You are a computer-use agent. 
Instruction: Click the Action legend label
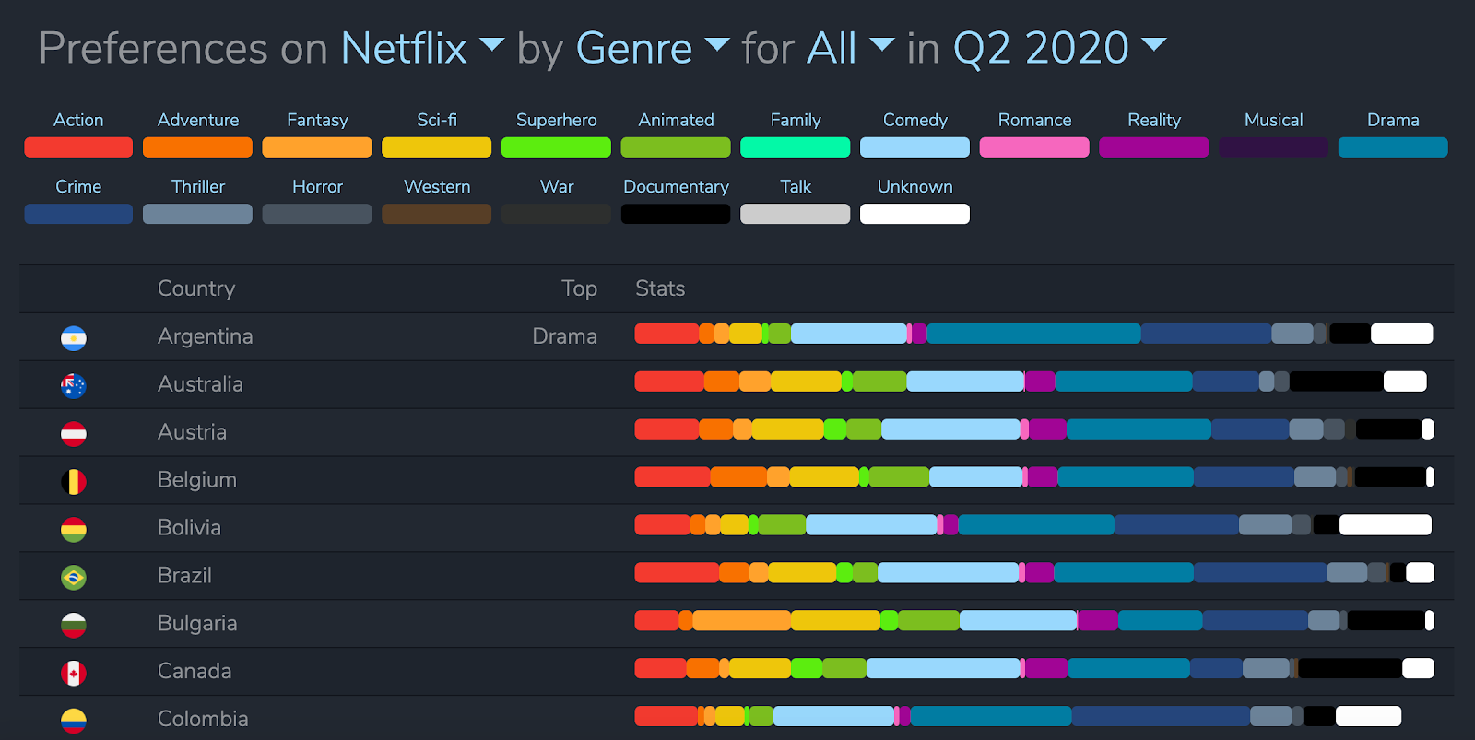(78, 120)
